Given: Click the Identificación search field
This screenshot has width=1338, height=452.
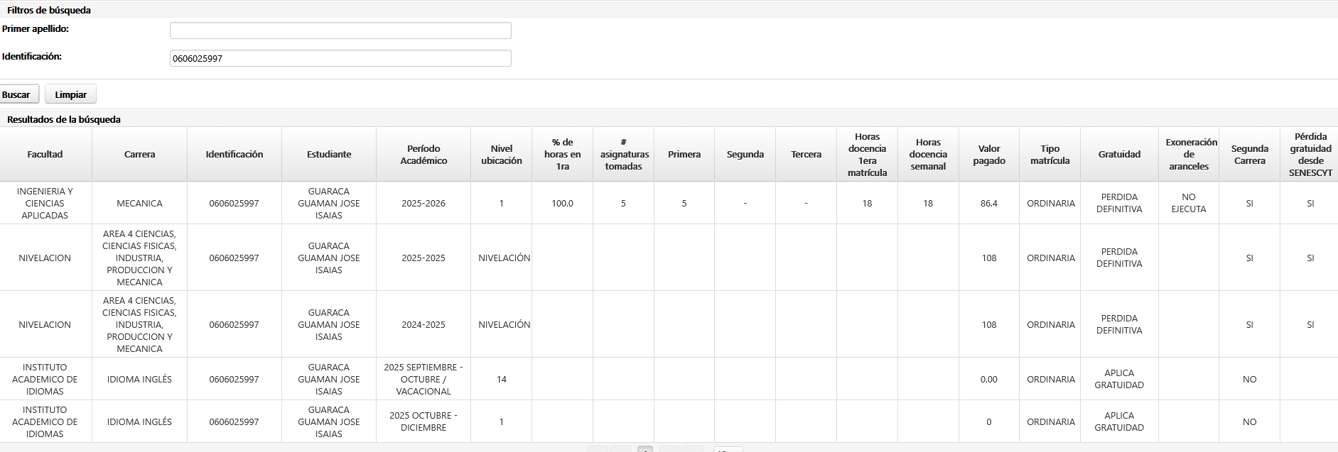Looking at the screenshot, I should tap(340, 58).
